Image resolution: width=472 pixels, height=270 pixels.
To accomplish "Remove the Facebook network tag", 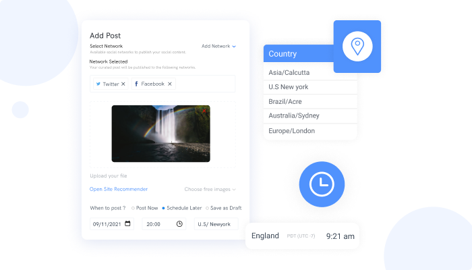I will click(x=170, y=84).
